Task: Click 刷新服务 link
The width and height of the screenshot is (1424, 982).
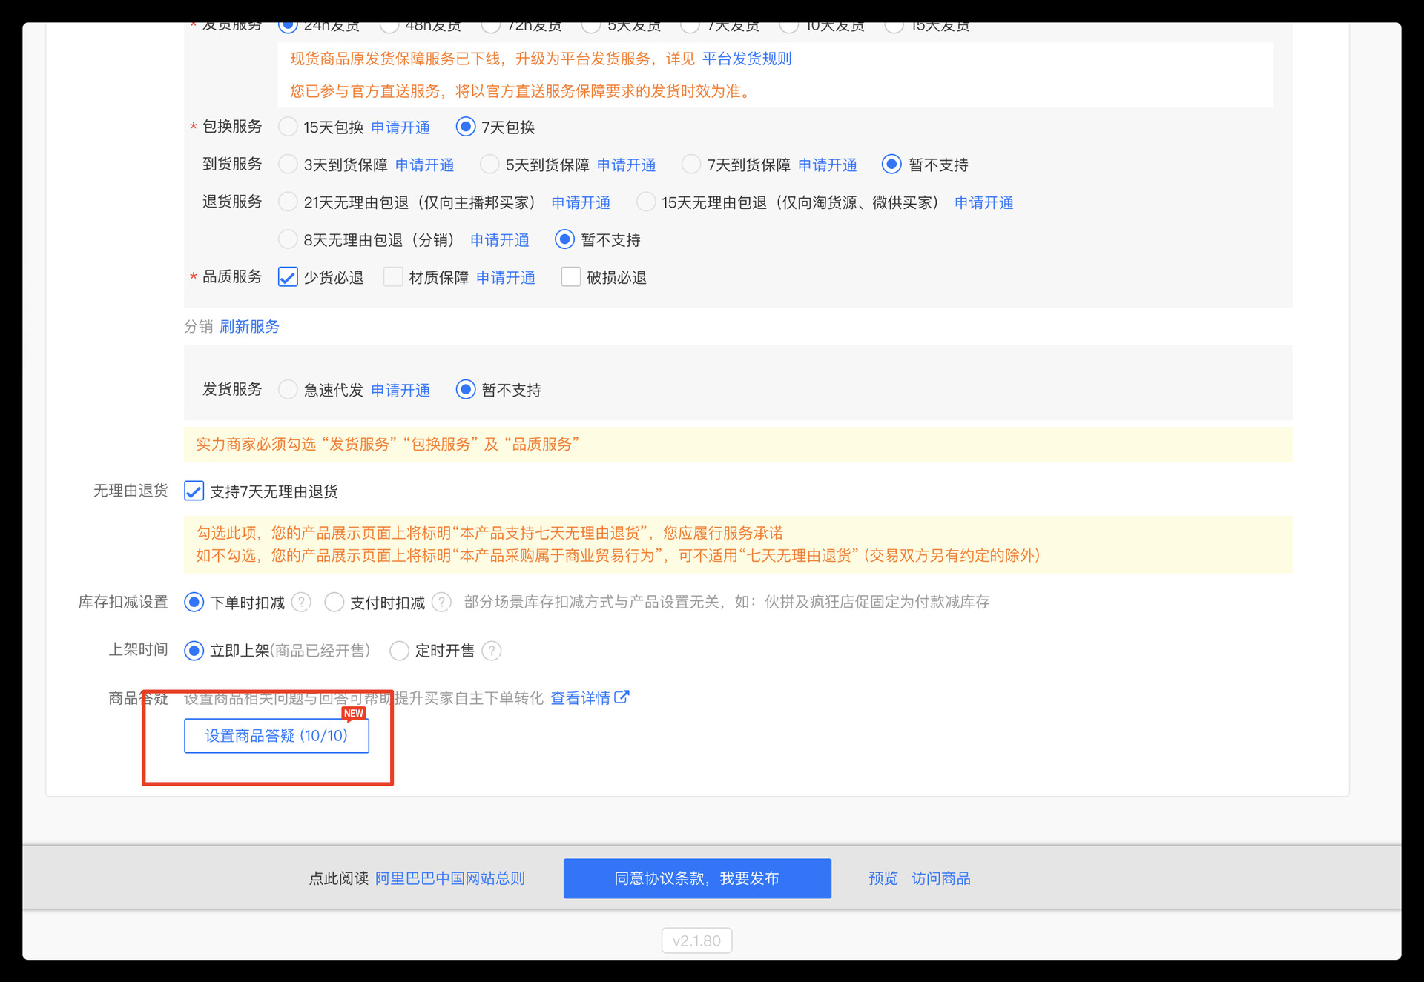Action: click(x=249, y=327)
